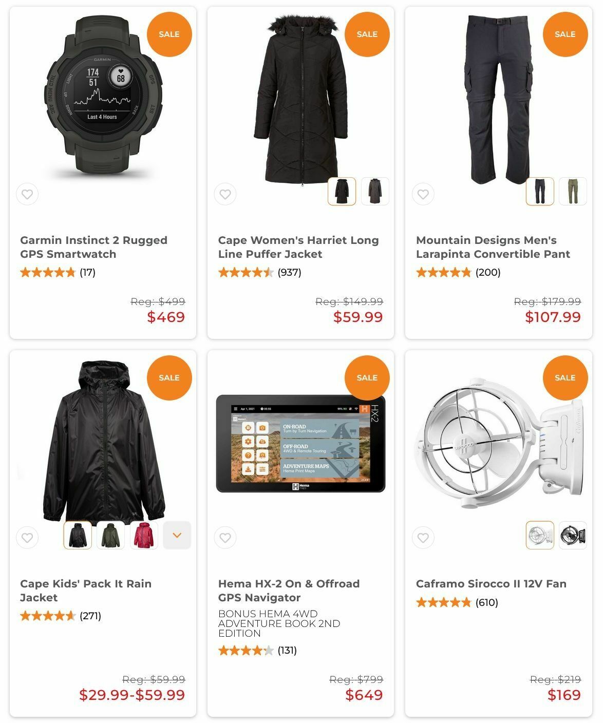This screenshot has width=603, height=723.
Task: Heart the Larapinta Convertible Pant
Action: pyautogui.click(x=423, y=194)
